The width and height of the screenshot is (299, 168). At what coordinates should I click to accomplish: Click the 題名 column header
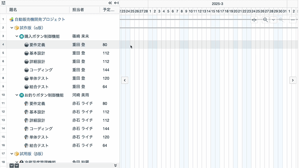pos(13,10)
